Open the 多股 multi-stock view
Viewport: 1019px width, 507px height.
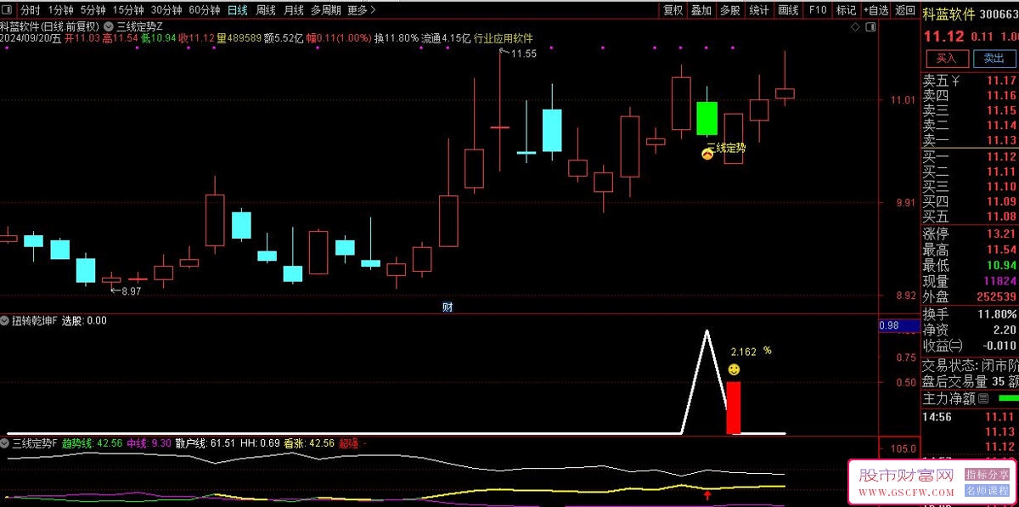pos(730,10)
